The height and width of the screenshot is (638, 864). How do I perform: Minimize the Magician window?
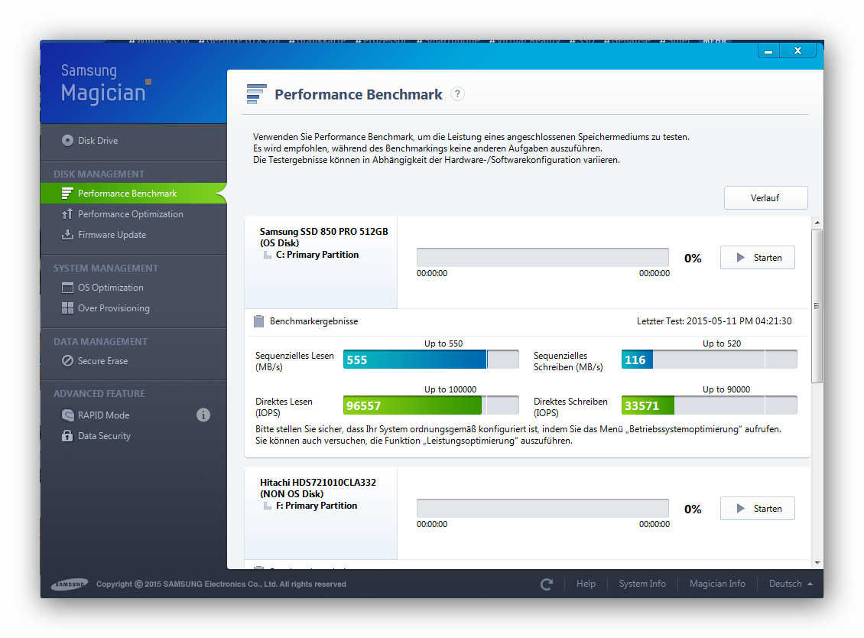tap(768, 50)
